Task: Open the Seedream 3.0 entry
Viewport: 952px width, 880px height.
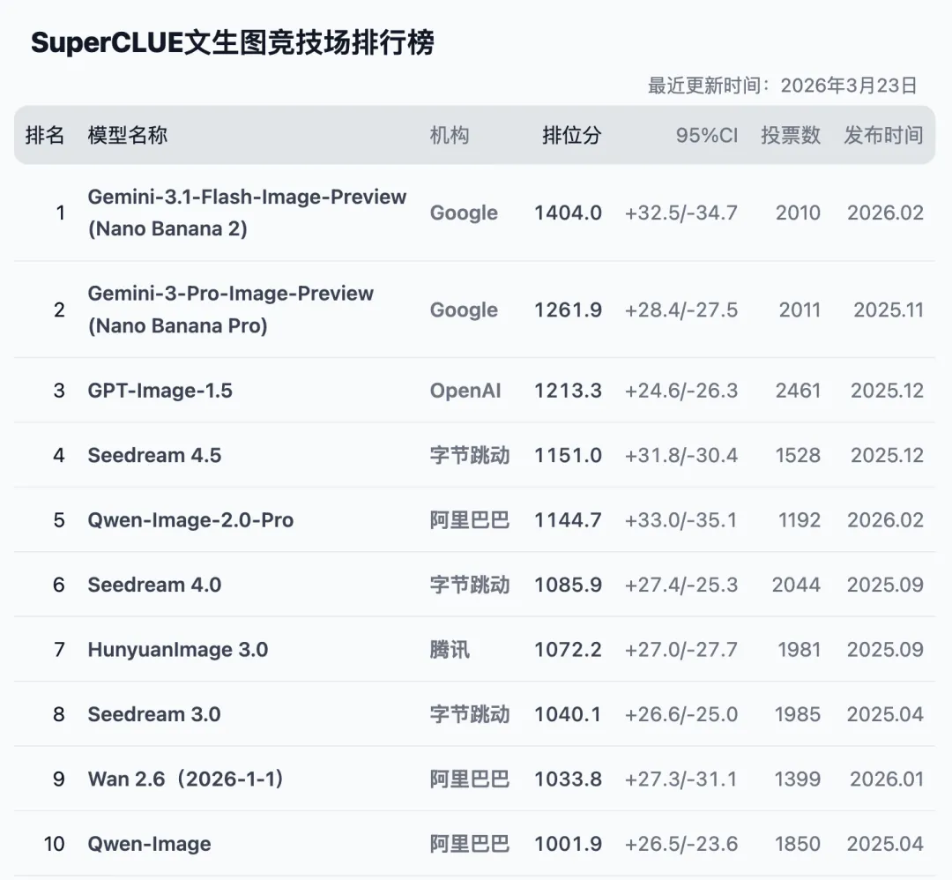Action: [x=154, y=714]
